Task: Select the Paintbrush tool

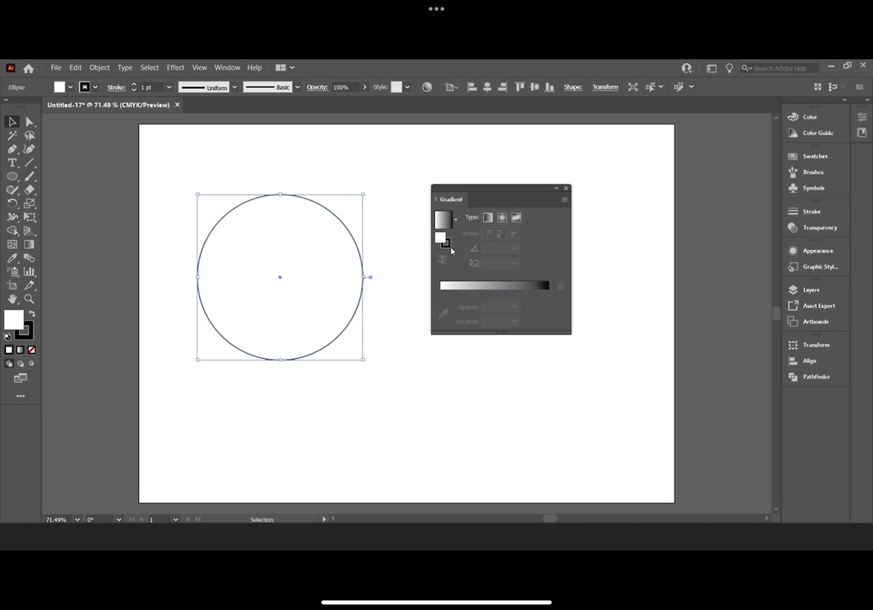Action: (x=29, y=176)
